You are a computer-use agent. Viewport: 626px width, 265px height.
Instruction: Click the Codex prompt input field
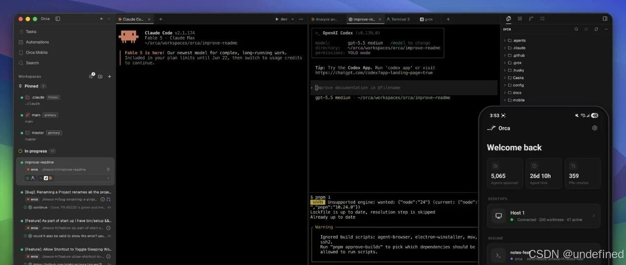tap(404, 88)
